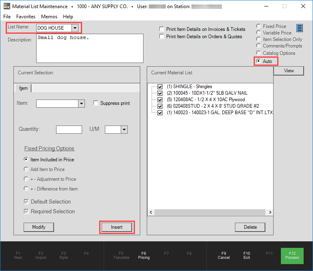Click F10 Exit function key
The height and width of the screenshot is (271, 313).
point(246,256)
